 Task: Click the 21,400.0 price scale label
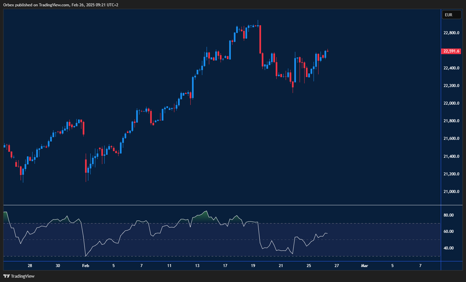[451, 156]
